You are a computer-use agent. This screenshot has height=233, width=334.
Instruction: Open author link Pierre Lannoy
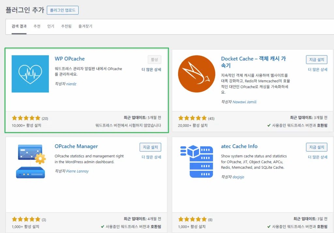tap(78, 171)
